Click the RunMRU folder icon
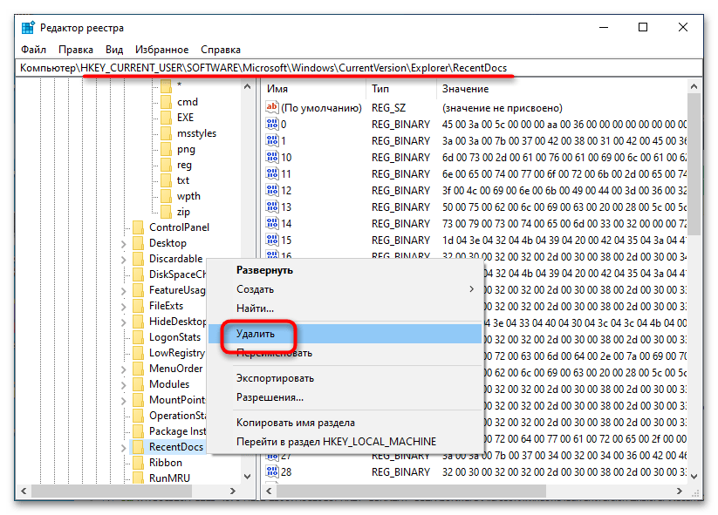Screen dimensions: 718x515 (x=138, y=478)
